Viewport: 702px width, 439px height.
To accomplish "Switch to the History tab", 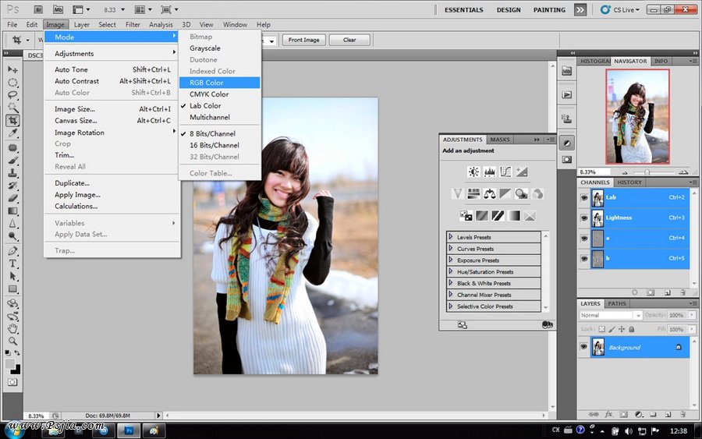I will click(629, 182).
